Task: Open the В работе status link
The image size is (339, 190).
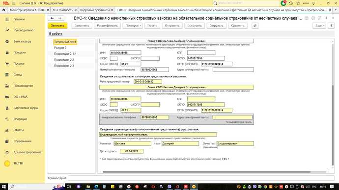Action: pyautogui.click(x=56, y=34)
